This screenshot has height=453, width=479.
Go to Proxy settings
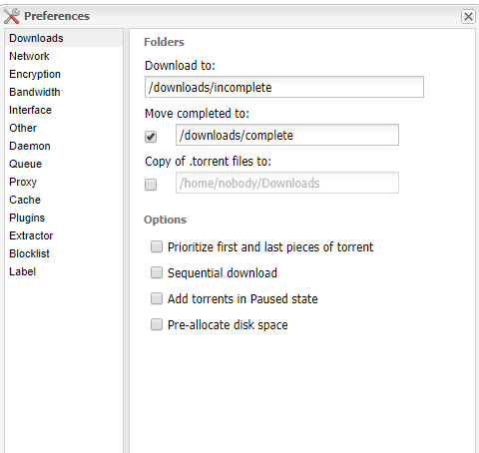click(x=64, y=182)
